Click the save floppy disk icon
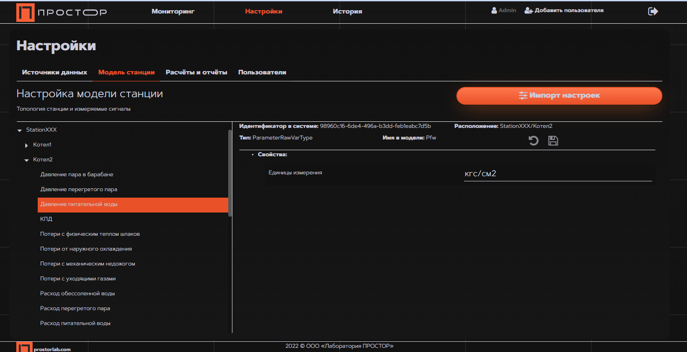This screenshot has height=352, width=687. click(553, 140)
